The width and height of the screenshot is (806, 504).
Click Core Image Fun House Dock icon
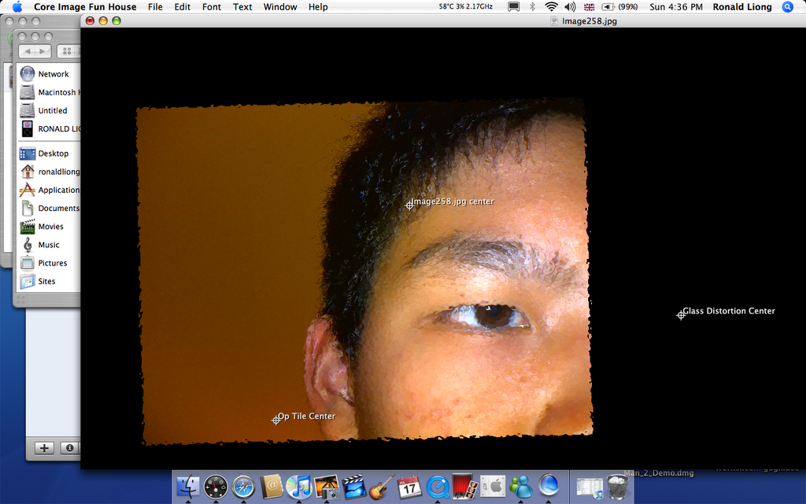tap(549, 485)
